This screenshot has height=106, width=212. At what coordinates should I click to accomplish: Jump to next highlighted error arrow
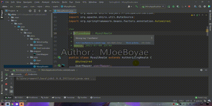(x=206, y=15)
